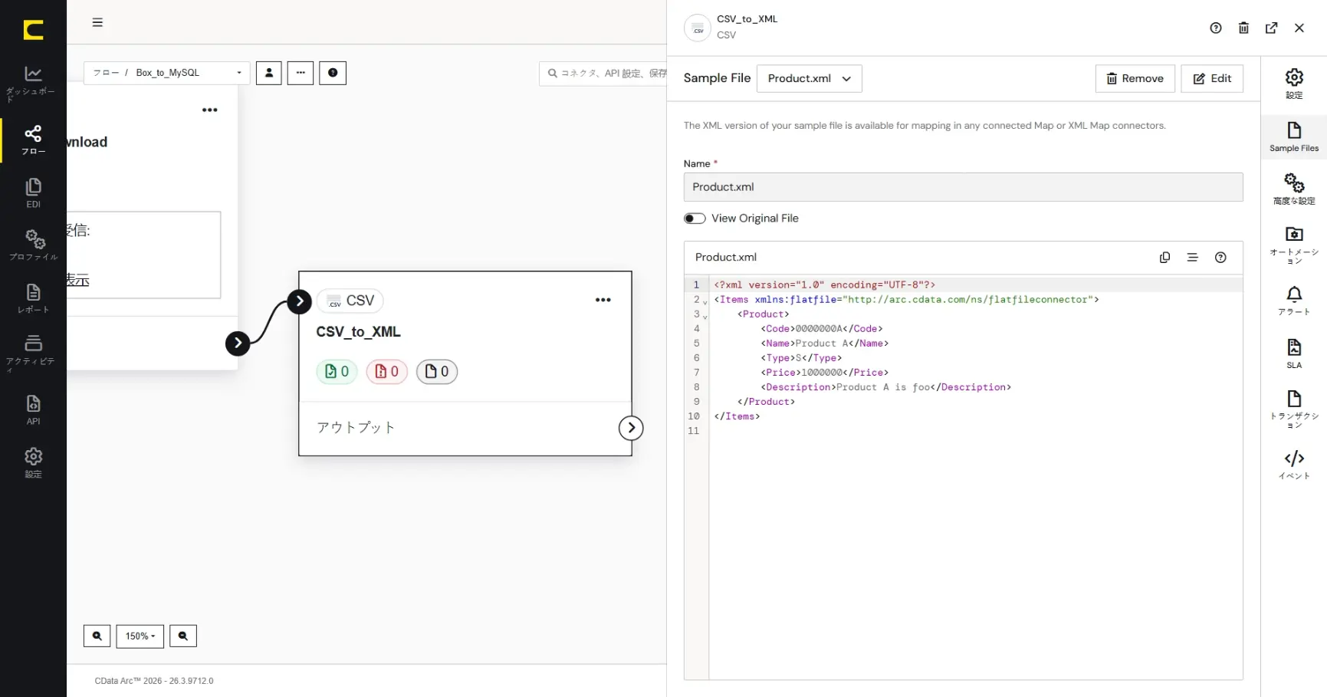The image size is (1327, 697).
Task: Open the 高度な設定 advanced settings tab
Action: click(x=1294, y=189)
